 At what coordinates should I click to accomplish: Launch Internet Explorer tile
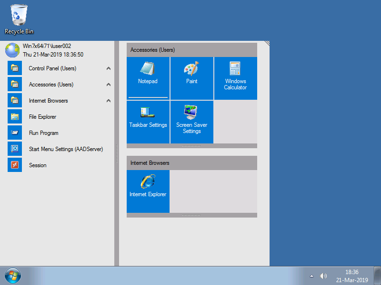point(148,191)
